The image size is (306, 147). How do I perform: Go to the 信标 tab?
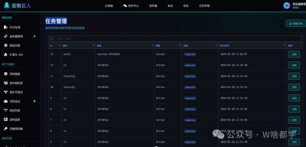(x=186, y=6)
